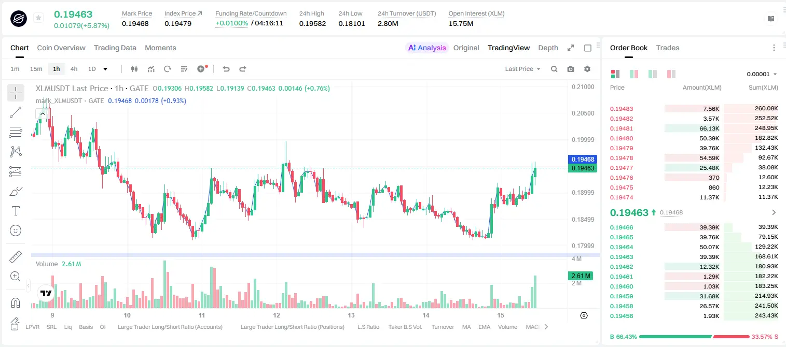This screenshot has width=786, height=347.
Task: Open the Last Price dropdown
Action: click(x=522, y=69)
